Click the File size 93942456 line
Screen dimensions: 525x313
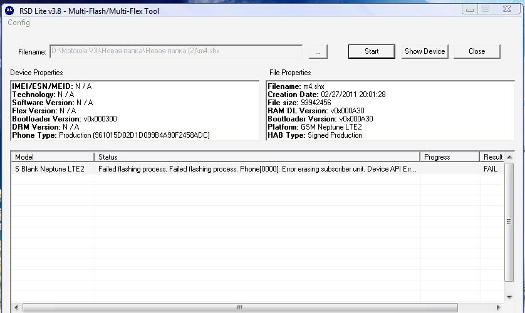pyautogui.click(x=299, y=103)
